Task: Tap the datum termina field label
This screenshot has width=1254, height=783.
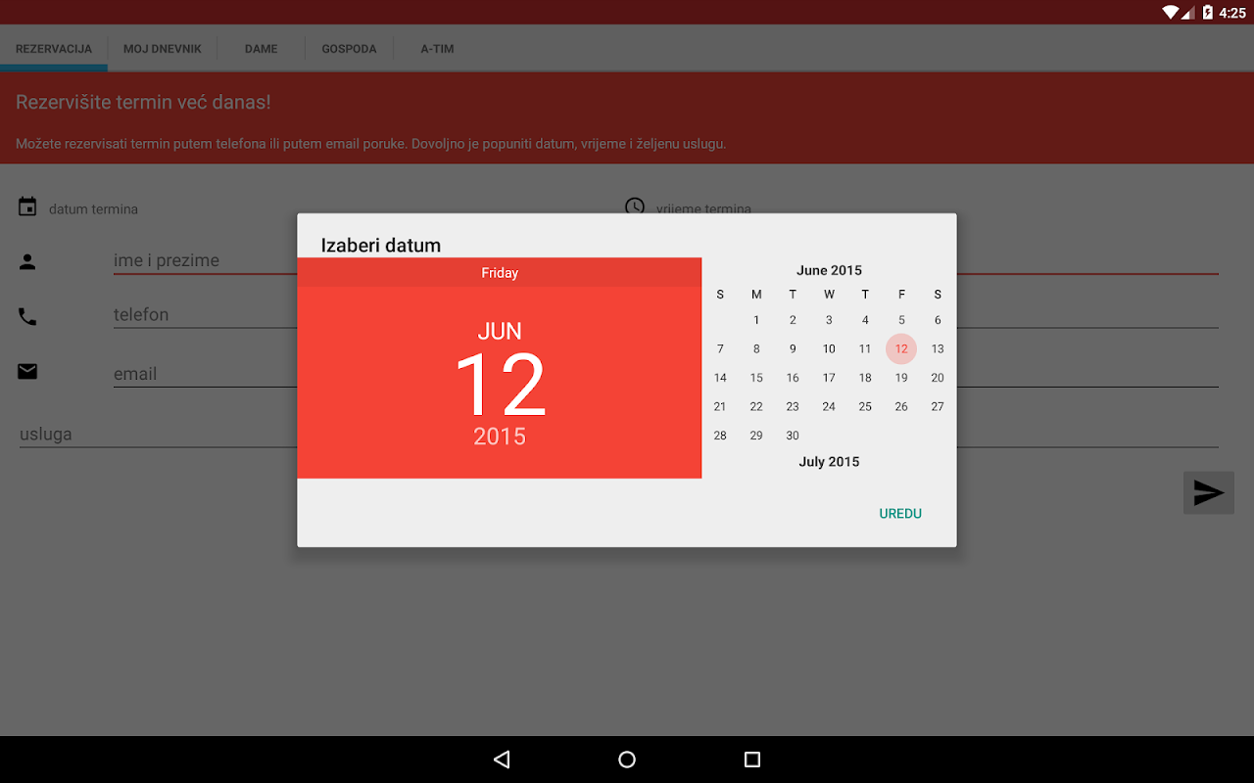Action: pos(93,209)
